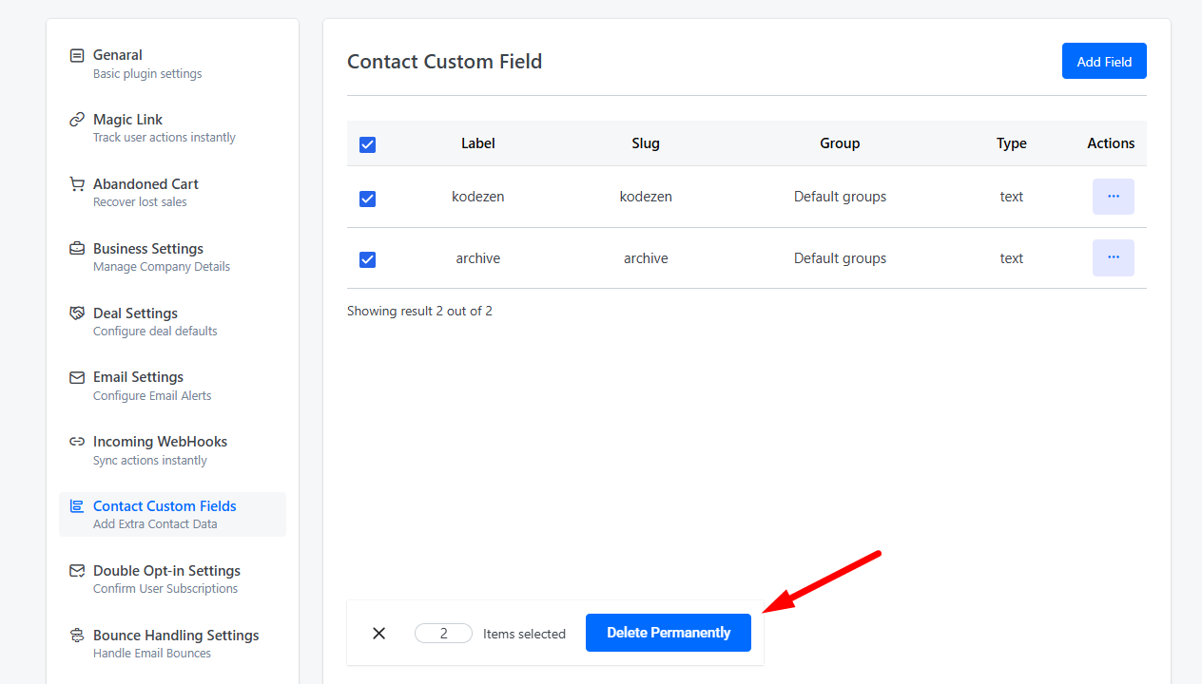This screenshot has height=684, width=1202.
Task: Click the Group column header
Action: (840, 143)
